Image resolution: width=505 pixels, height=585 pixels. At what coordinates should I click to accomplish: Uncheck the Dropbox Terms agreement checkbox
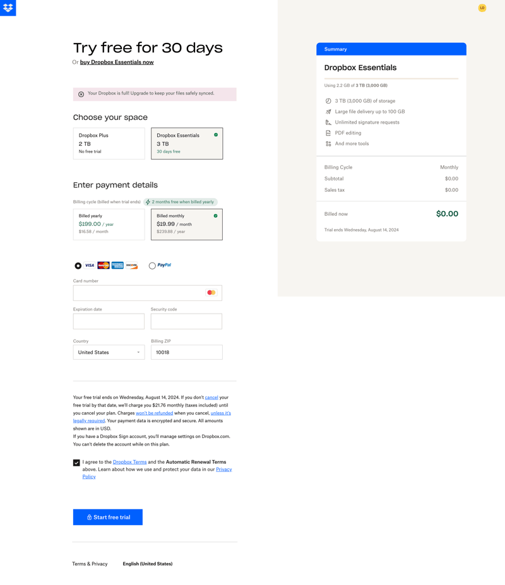point(76,462)
